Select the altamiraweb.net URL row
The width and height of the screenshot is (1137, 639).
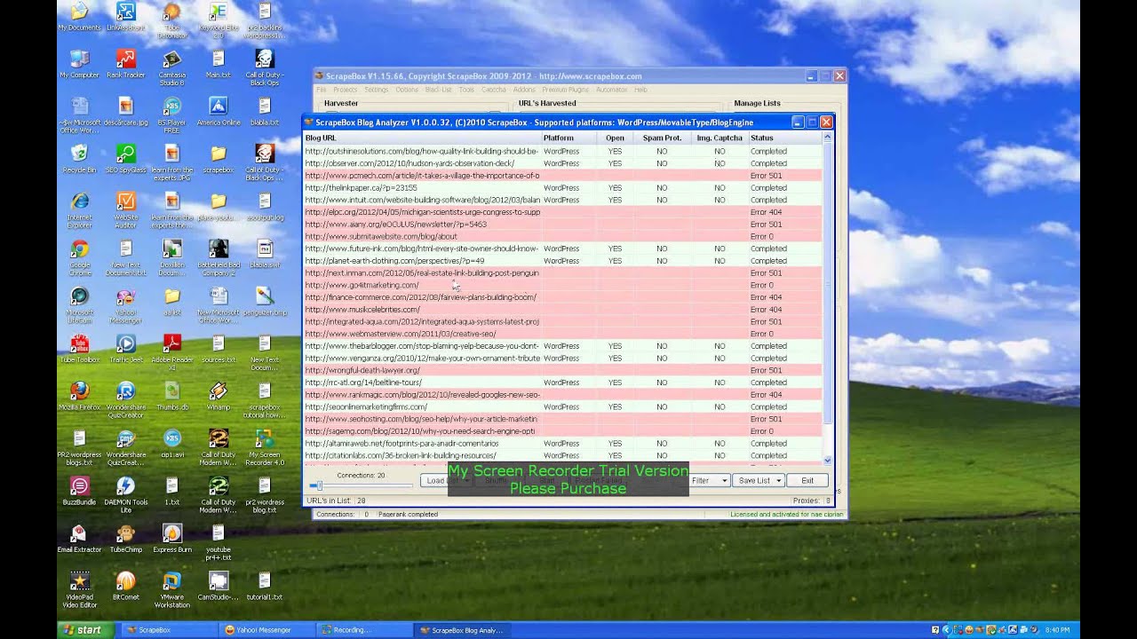click(x=562, y=443)
